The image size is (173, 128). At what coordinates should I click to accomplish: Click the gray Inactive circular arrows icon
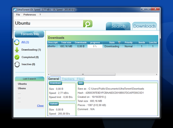[17, 64]
